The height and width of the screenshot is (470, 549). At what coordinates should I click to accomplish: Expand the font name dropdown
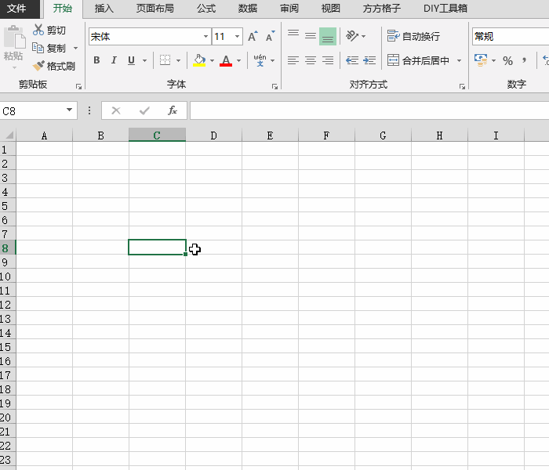pyautogui.click(x=205, y=36)
